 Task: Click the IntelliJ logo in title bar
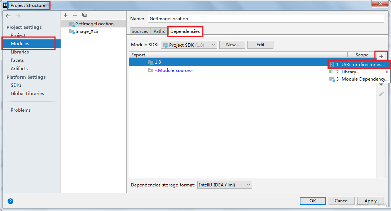pos(5,5)
